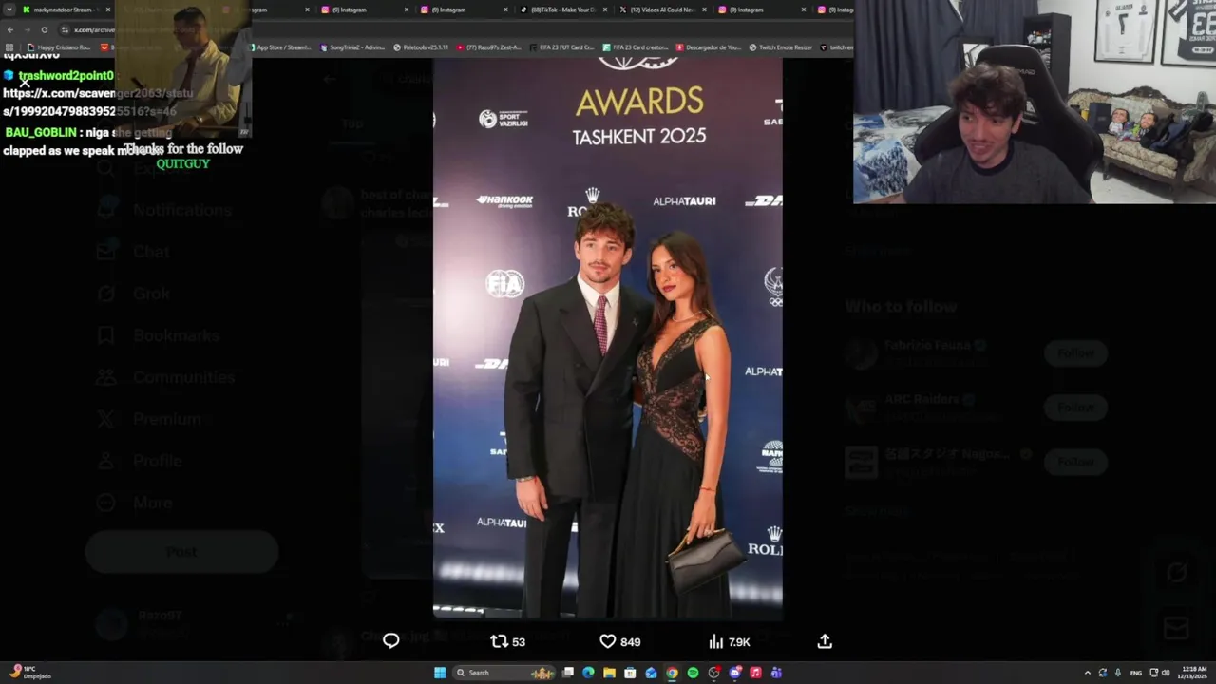View analytics showing 7.9K views
The height and width of the screenshot is (684, 1216).
coord(730,641)
